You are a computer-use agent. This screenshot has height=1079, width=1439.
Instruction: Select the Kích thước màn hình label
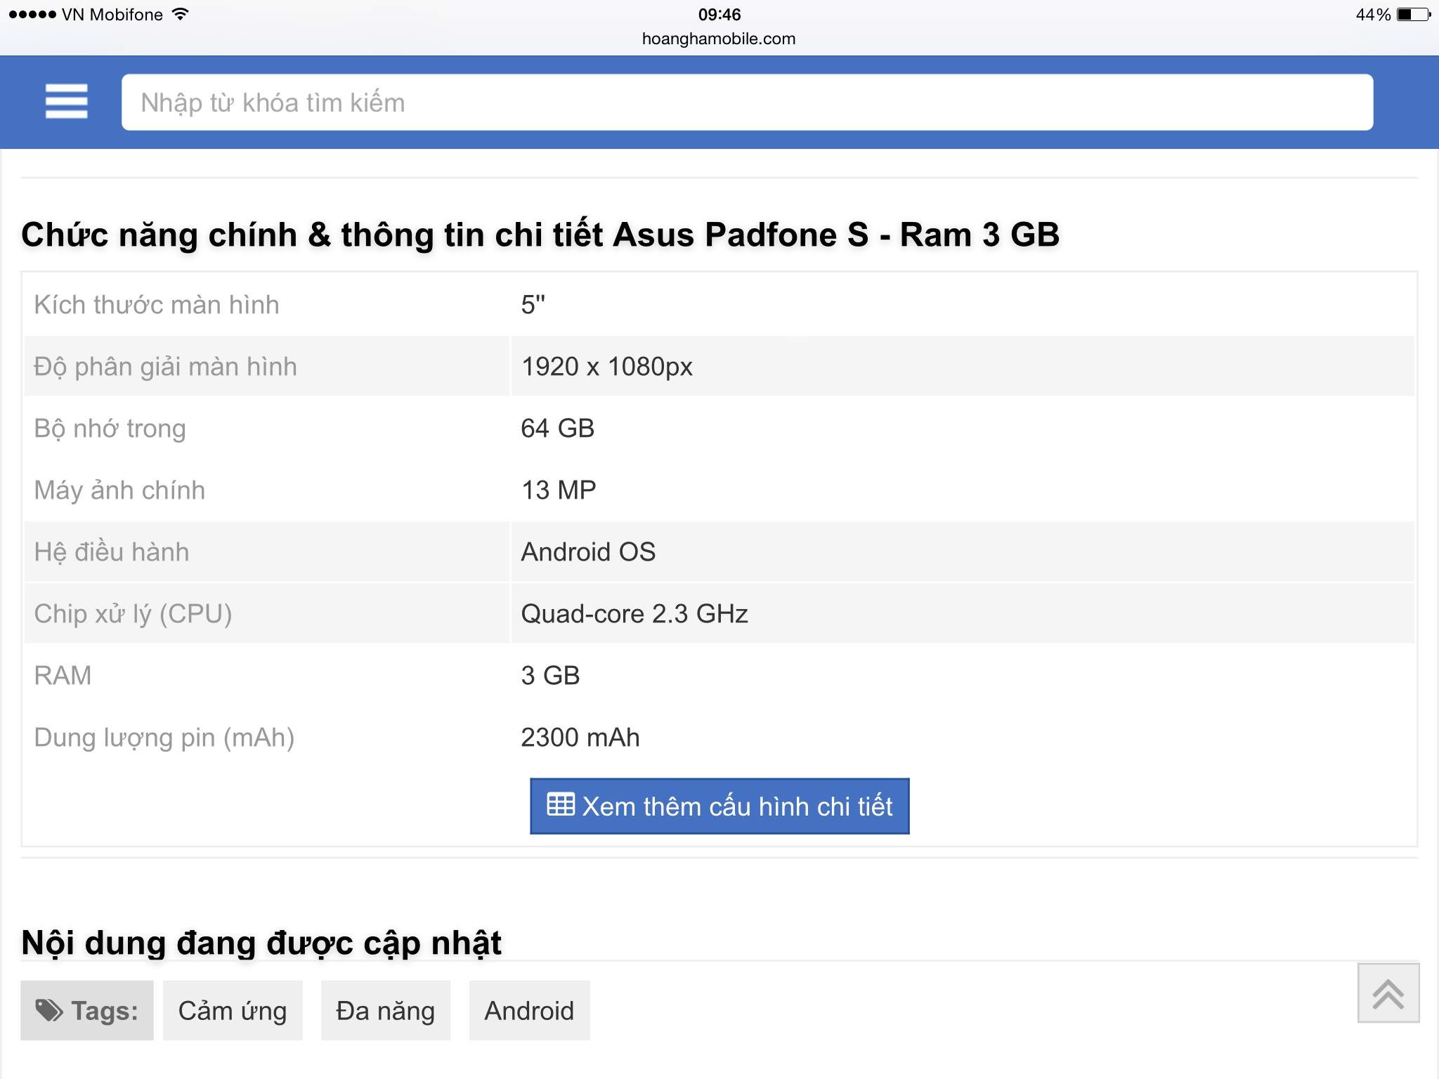click(x=157, y=305)
